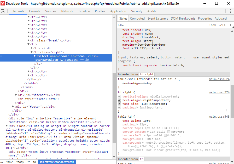Select the token-input-dropdown-facebook div node

coord(58,154)
